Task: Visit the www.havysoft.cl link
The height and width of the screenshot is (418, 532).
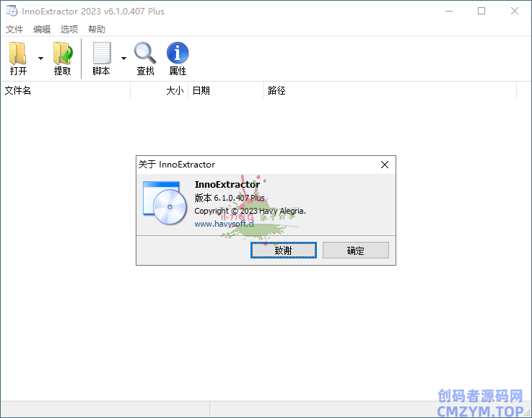Action: click(224, 224)
